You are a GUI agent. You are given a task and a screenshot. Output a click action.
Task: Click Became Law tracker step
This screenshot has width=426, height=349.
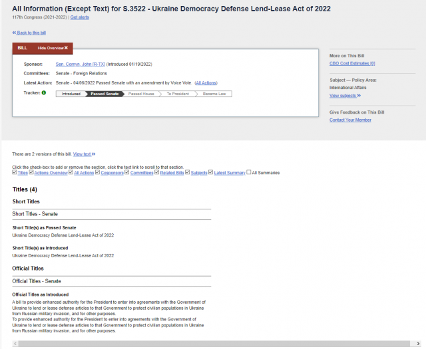[x=214, y=94]
